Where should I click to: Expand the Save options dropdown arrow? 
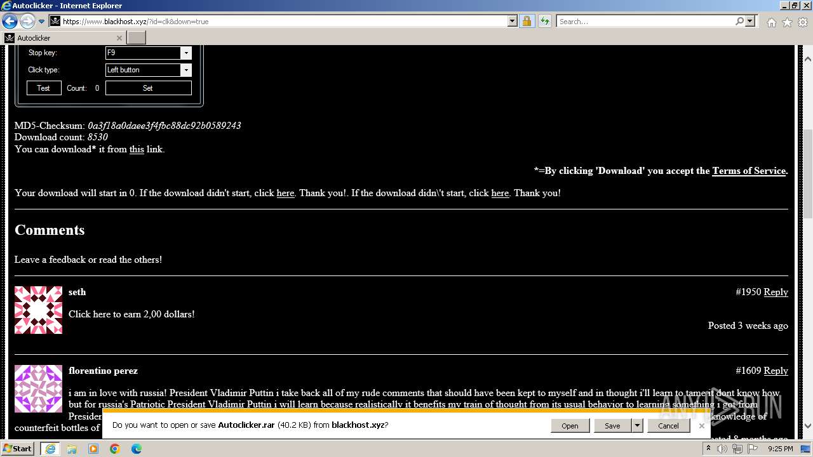pyautogui.click(x=637, y=426)
